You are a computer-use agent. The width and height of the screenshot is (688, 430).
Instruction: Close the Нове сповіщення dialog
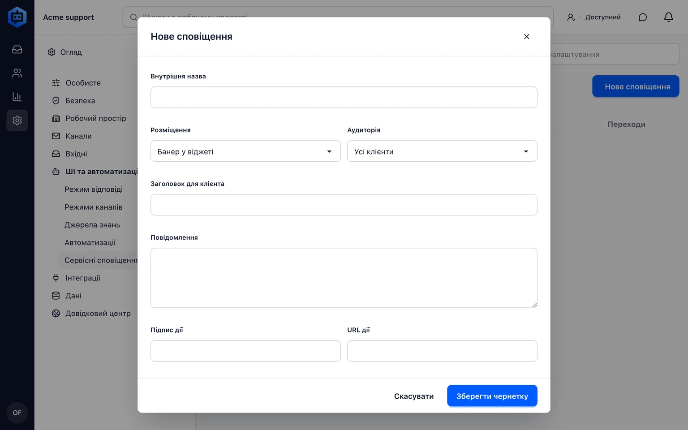(527, 36)
